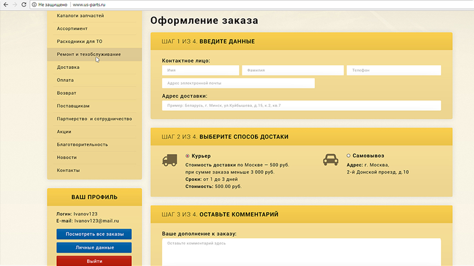
Task: Focus the email address field
Action: coord(238,83)
